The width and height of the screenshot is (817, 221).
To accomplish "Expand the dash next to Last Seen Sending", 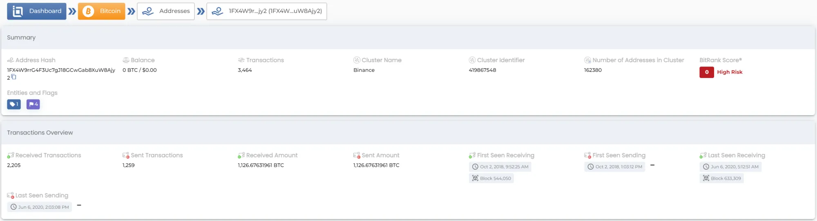I will click(x=79, y=205).
